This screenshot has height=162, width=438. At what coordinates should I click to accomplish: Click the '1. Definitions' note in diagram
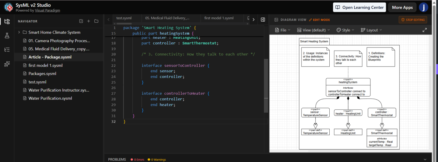381,57
